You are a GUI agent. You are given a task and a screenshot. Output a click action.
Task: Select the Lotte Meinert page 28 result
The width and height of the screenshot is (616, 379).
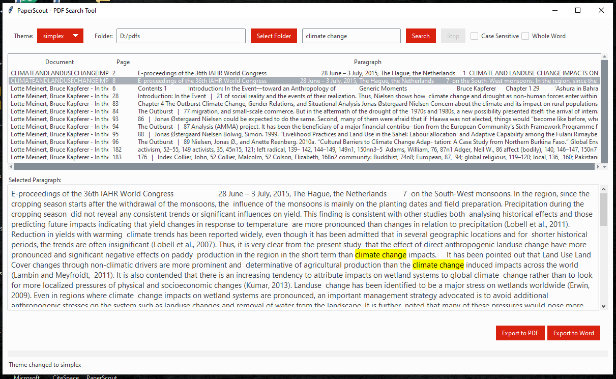click(x=304, y=96)
